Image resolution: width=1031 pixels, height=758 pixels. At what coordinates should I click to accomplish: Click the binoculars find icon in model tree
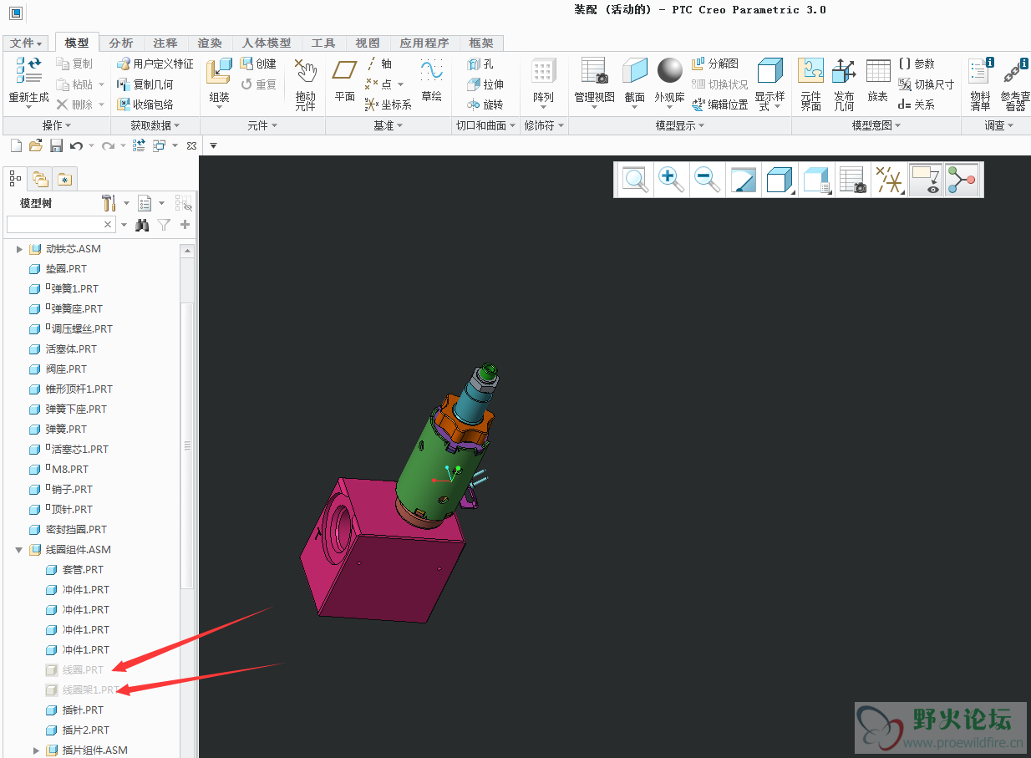(x=142, y=225)
